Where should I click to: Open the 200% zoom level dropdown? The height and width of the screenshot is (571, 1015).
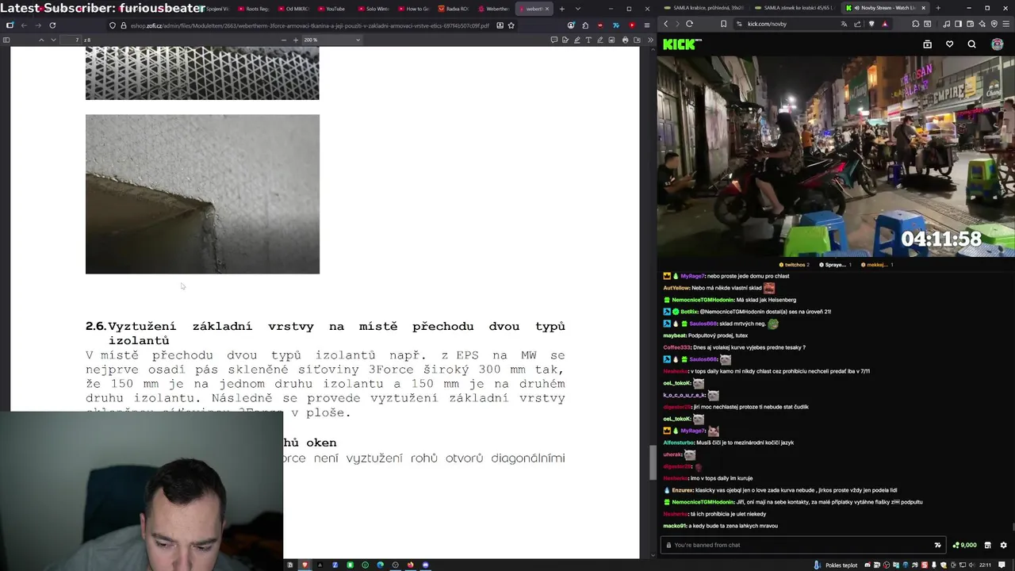click(x=331, y=40)
